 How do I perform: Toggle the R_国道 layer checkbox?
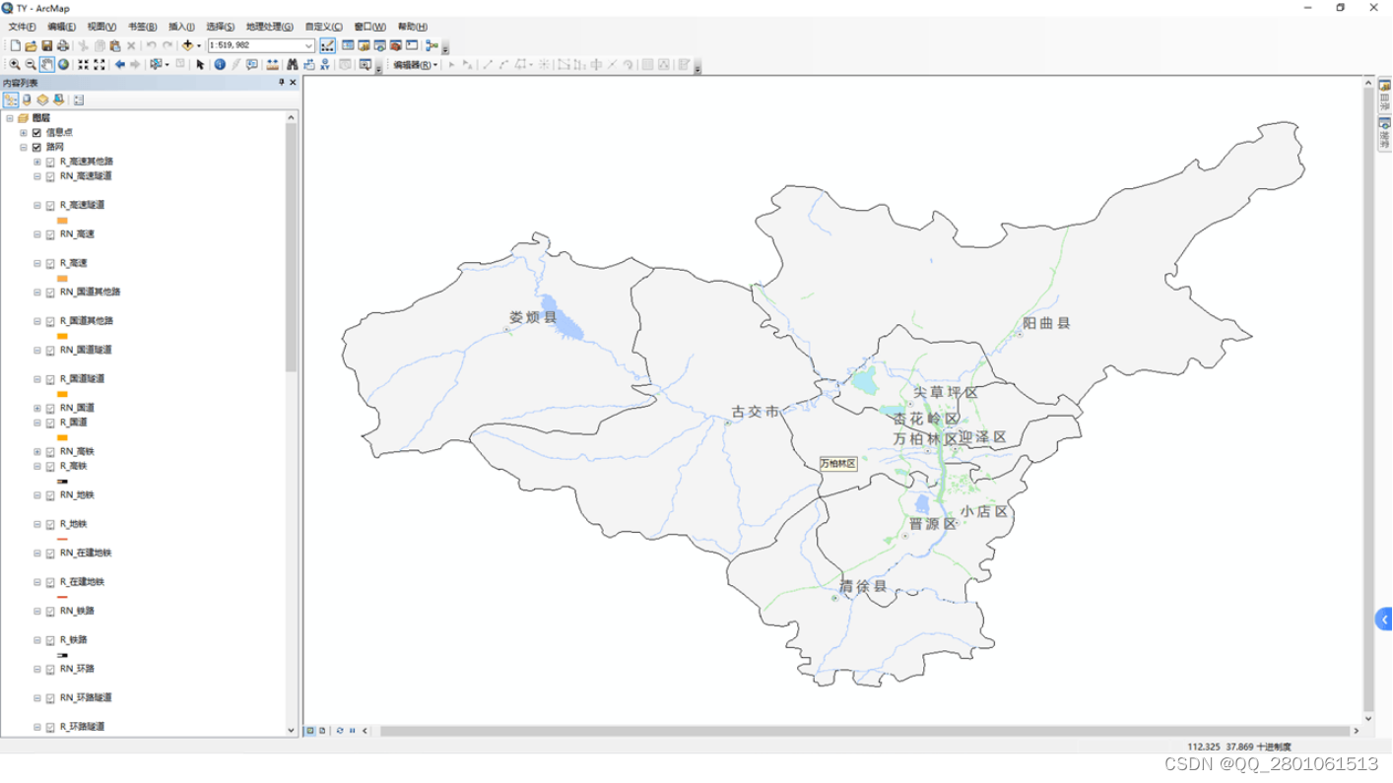(51, 423)
